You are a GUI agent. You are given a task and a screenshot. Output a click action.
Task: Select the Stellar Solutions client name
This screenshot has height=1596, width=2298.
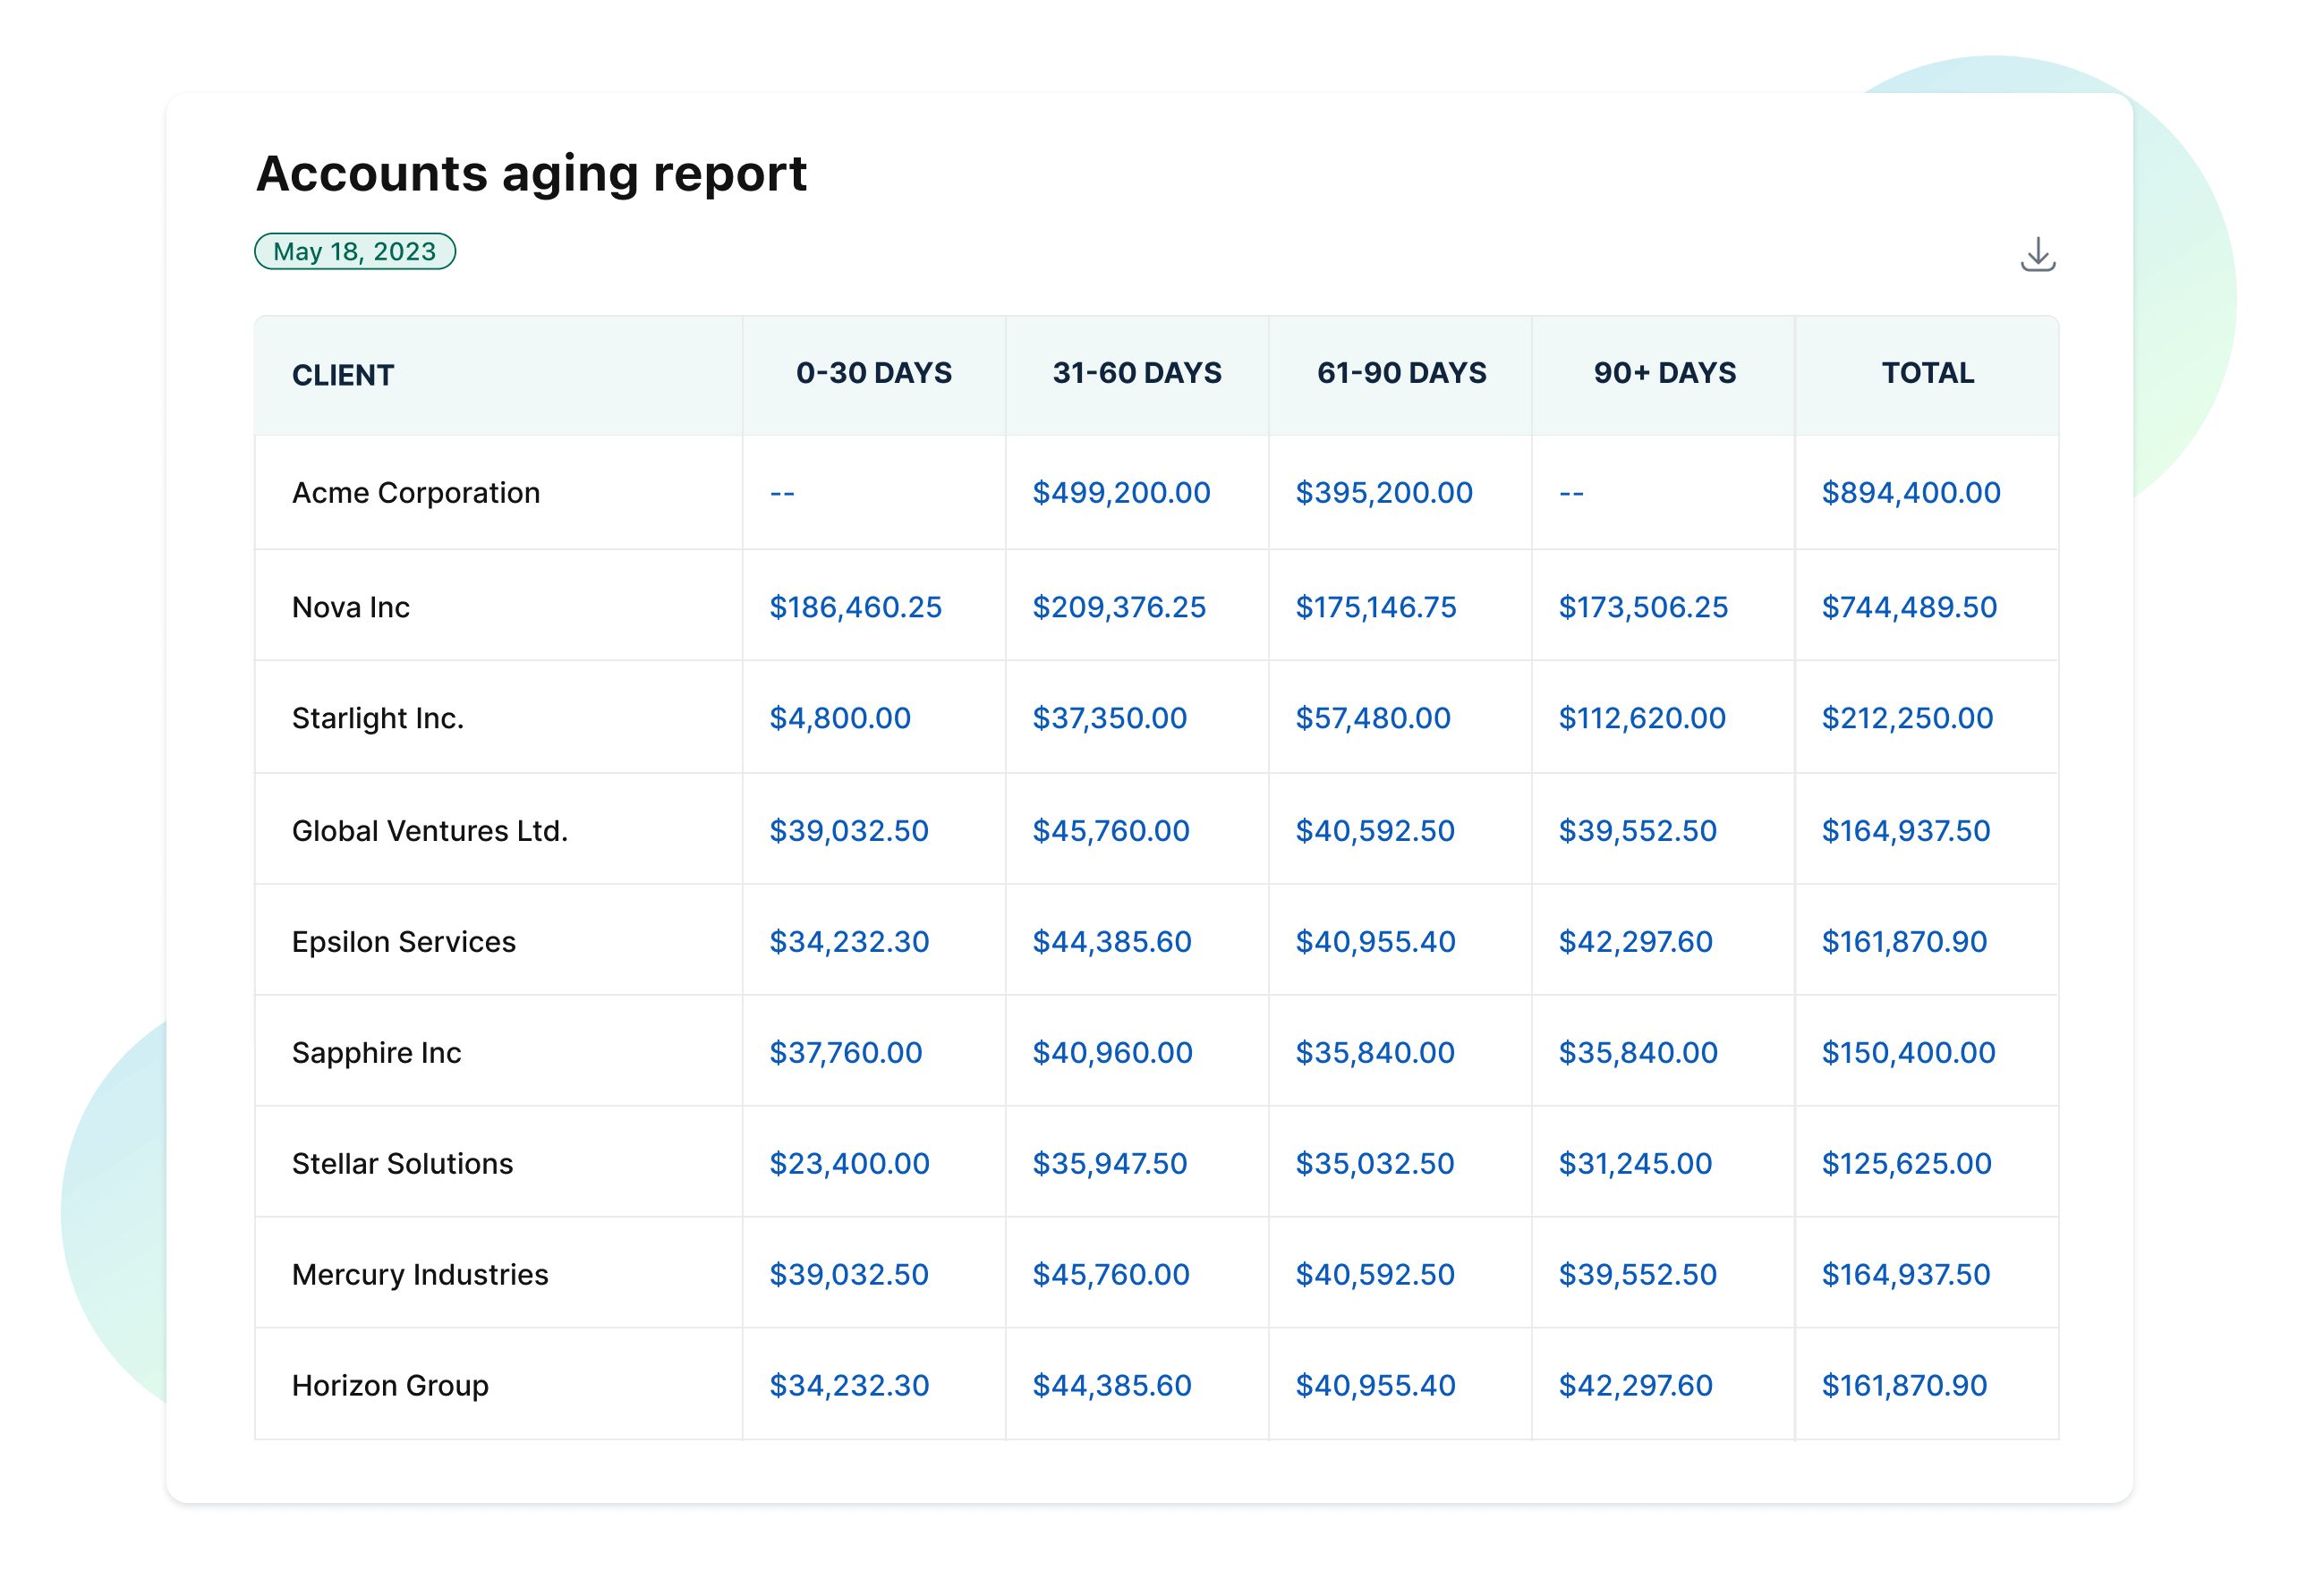point(402,1164)
